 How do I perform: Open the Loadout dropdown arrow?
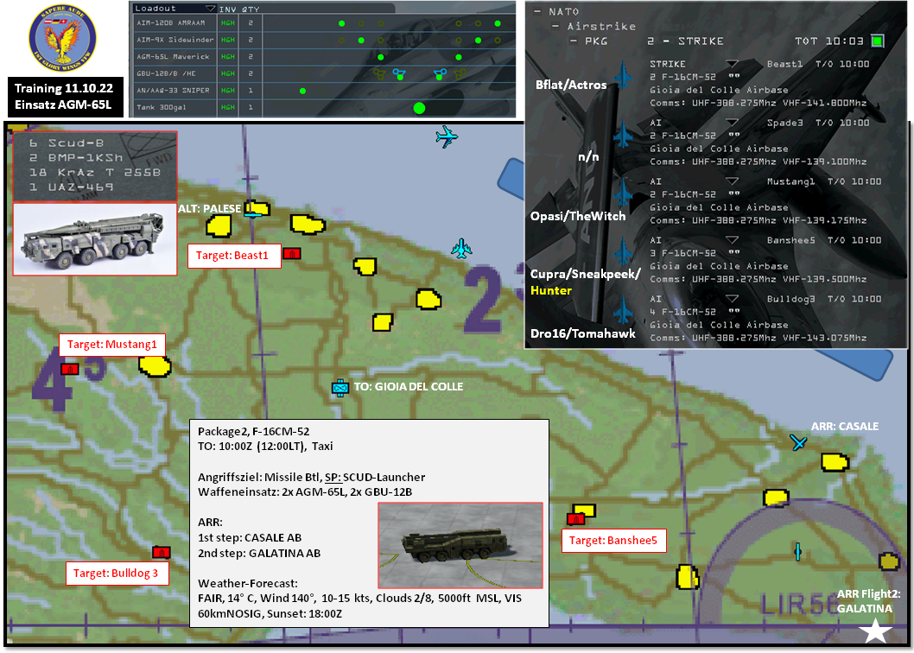[x=211, y=9]
